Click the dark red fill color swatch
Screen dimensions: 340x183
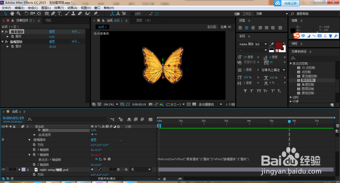tap(279, 46)
